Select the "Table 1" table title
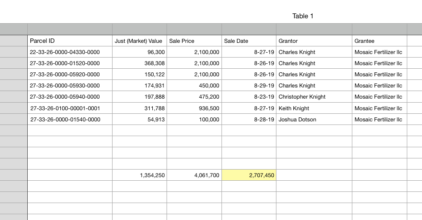Screen dimensions: 422x220 pyautogui.click(x=303, y=16)
